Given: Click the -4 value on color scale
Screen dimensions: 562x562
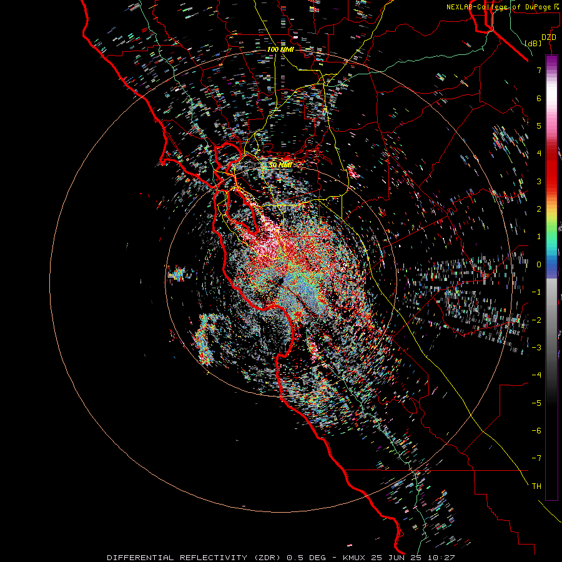Looking at the screenshot, I should coord(536,375).
